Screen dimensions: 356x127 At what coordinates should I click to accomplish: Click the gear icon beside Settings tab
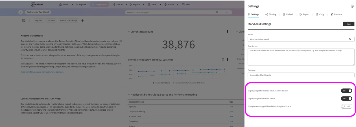pos(249,14)
